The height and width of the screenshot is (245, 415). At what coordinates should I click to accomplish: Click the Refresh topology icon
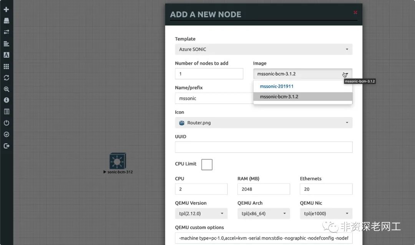[x=7, y=78]
